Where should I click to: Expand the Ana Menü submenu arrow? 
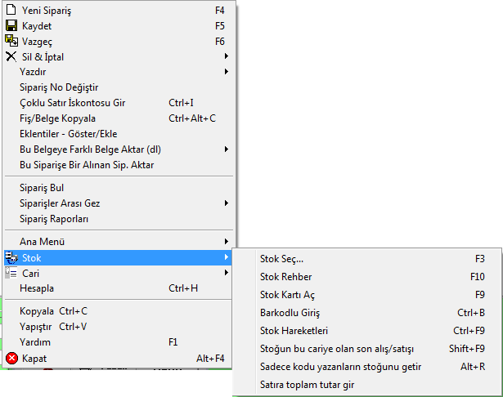(227, 241)
